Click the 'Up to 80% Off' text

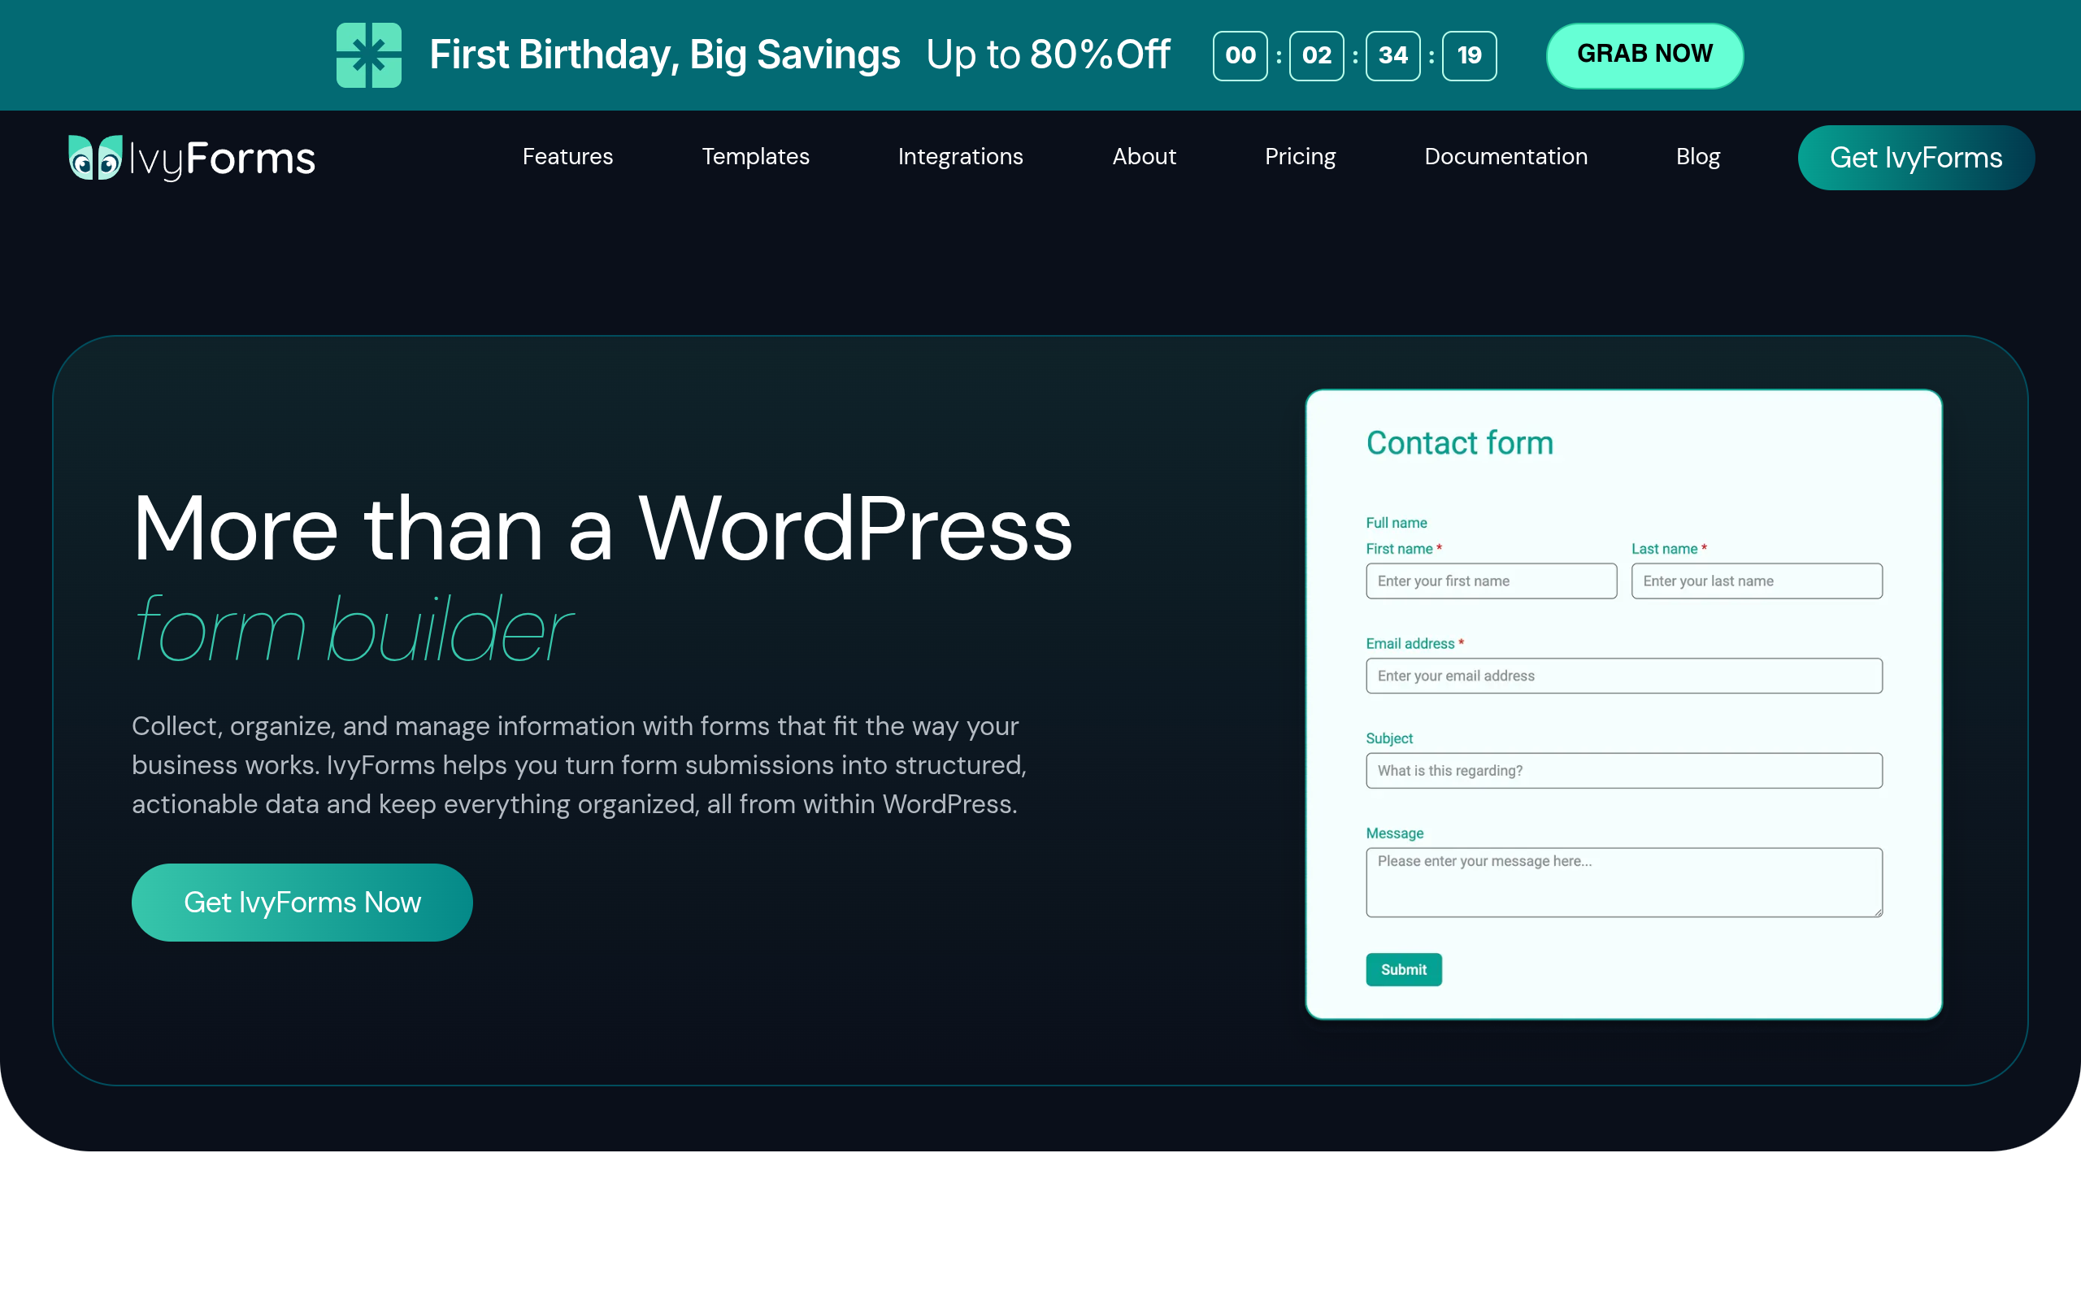click(1049, 55)
